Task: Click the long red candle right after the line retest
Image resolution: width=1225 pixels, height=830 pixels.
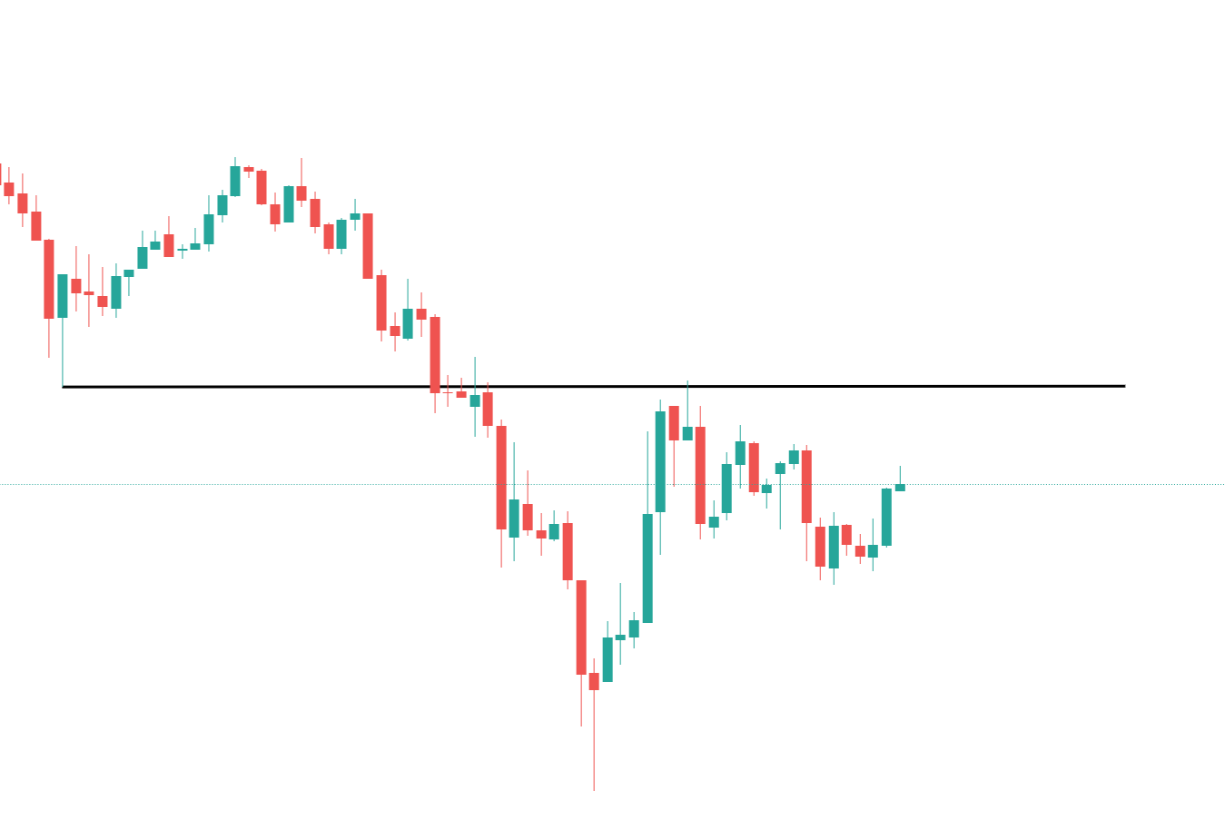Action: (700, 475)
